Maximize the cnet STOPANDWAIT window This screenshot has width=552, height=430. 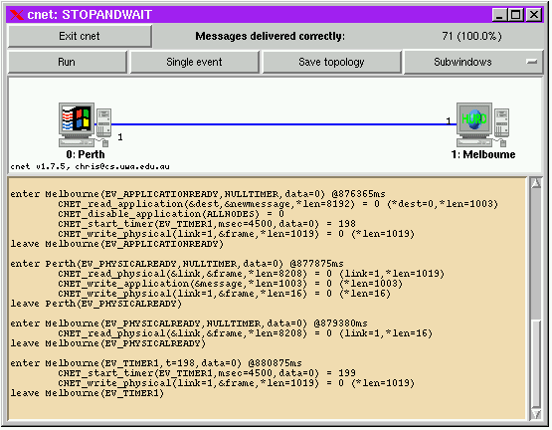(x=516, y=15)
